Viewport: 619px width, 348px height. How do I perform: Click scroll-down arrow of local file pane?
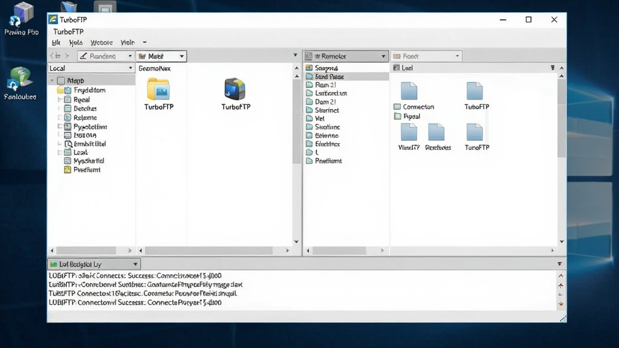point(296,242)
